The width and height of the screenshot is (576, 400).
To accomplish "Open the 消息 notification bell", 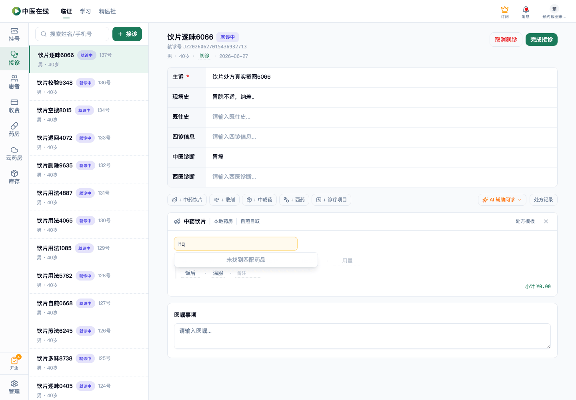I will click(526, 12).
